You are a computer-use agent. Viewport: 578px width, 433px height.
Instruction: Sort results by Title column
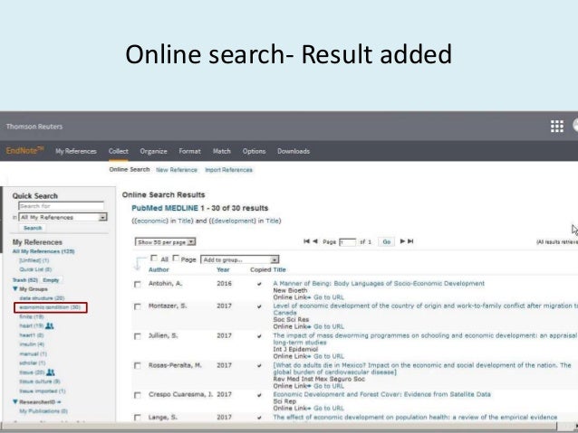[279, 269]
